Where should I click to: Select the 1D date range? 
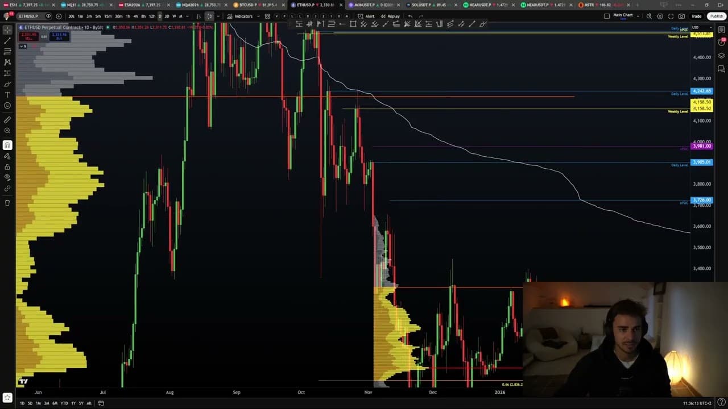tap(22, 403)
